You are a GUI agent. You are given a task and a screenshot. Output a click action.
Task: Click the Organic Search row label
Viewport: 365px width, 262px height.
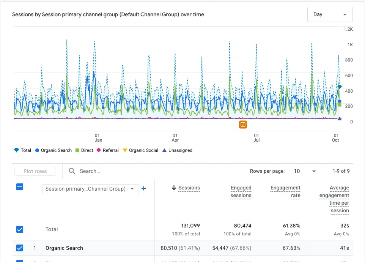(x=64, y=248)
